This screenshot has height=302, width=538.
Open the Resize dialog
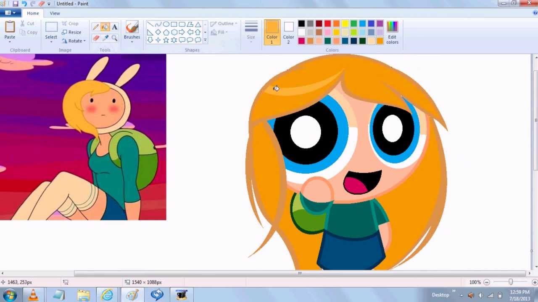point(71,32)
